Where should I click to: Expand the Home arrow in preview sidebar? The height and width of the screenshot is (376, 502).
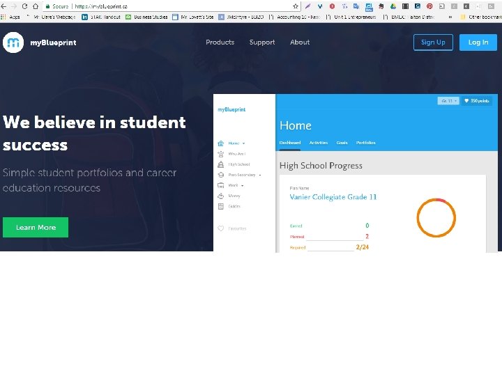243,143
